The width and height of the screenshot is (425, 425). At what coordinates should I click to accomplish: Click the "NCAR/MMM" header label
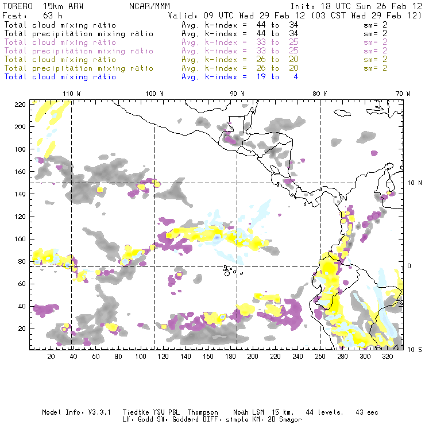click(149, 6)
